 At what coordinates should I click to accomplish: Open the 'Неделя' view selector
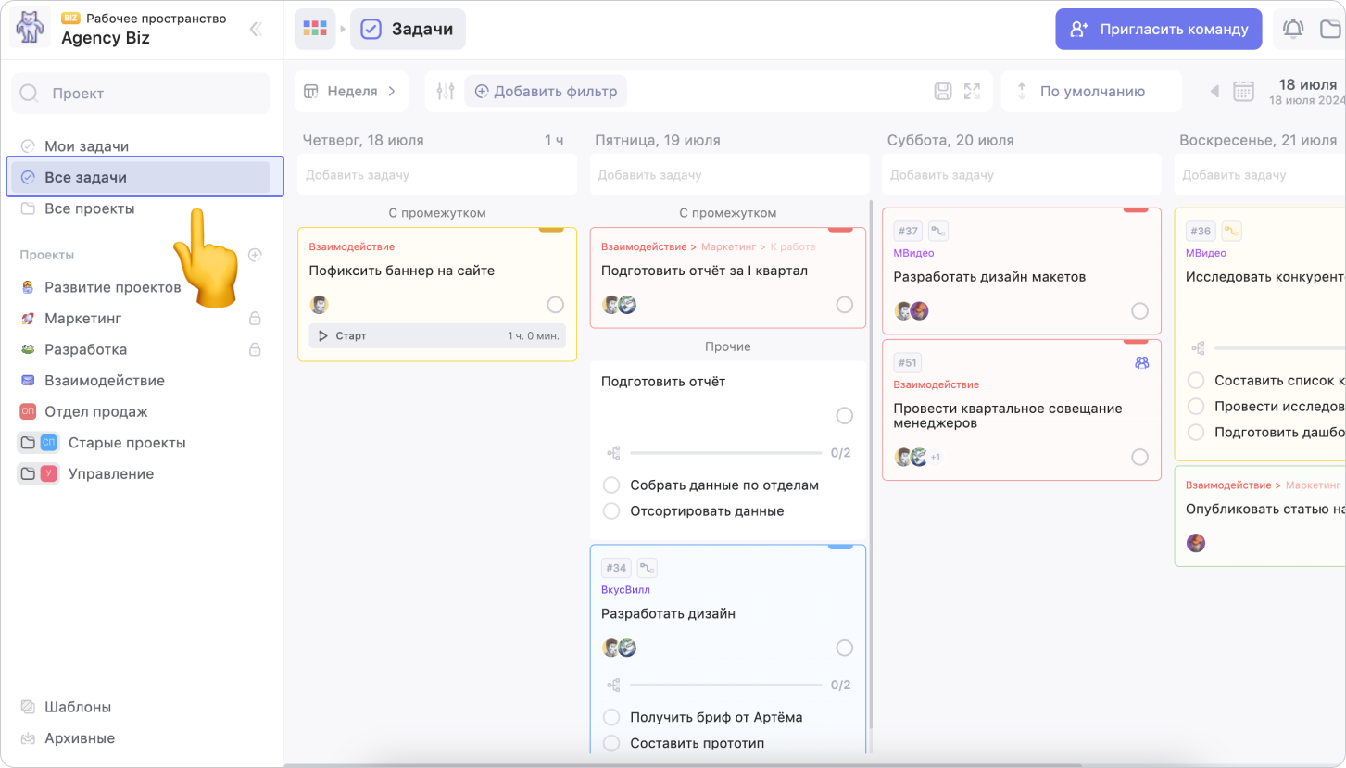(351, 92)
